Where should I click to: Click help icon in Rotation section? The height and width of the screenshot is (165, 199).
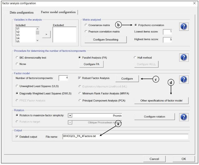point(185,117)
